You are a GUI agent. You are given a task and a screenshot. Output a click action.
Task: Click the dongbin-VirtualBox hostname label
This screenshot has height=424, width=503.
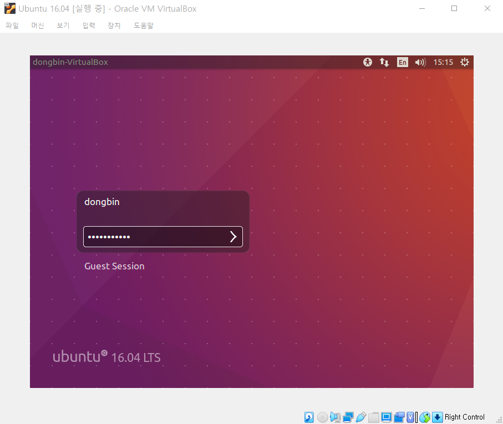click(70, 62)
